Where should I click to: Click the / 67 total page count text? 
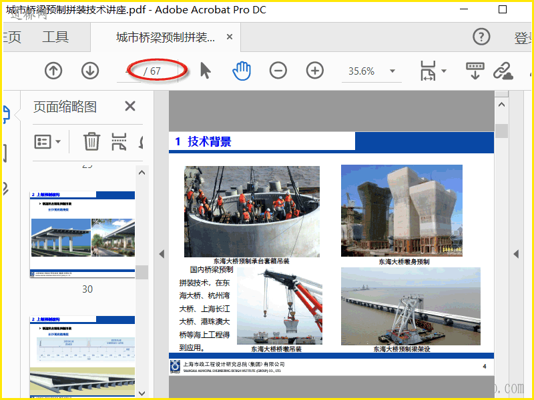(152, 71)
